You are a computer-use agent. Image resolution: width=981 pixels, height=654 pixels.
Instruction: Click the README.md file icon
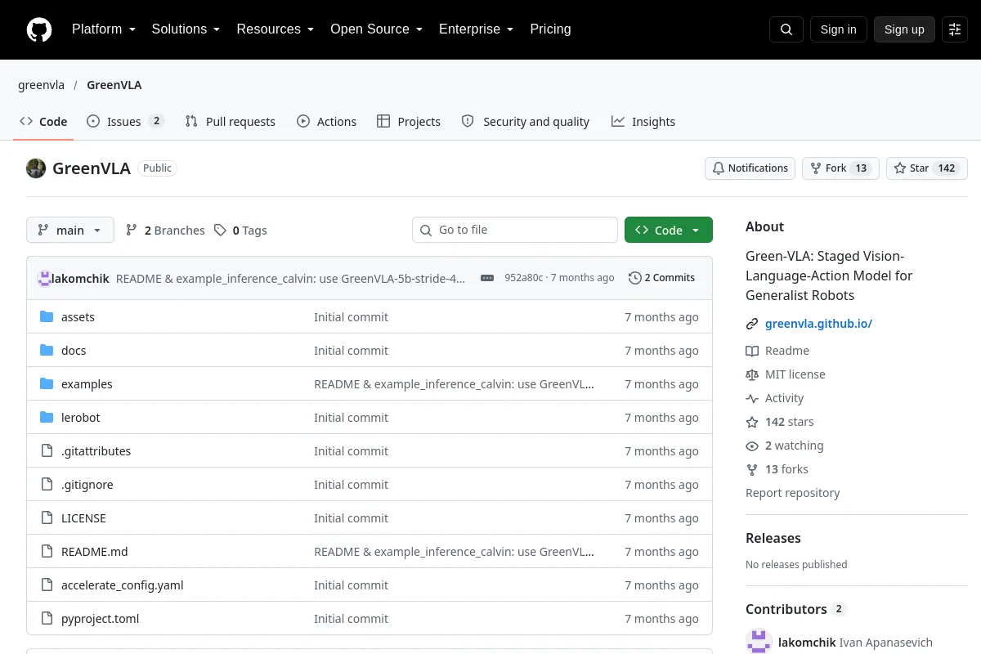point(47,552)
